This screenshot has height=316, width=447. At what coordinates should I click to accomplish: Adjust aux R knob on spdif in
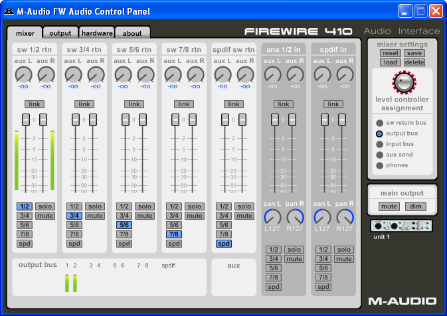pos(345,74)
